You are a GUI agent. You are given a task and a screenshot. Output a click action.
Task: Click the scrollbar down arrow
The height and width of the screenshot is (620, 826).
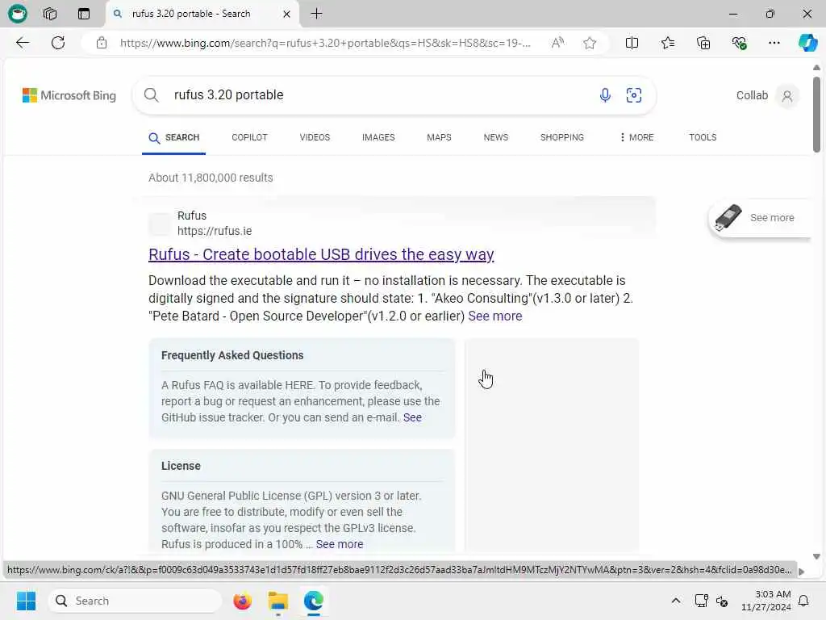coord(816,556)
